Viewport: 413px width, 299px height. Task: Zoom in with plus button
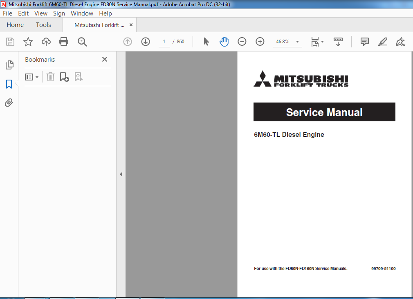point(260,42)
